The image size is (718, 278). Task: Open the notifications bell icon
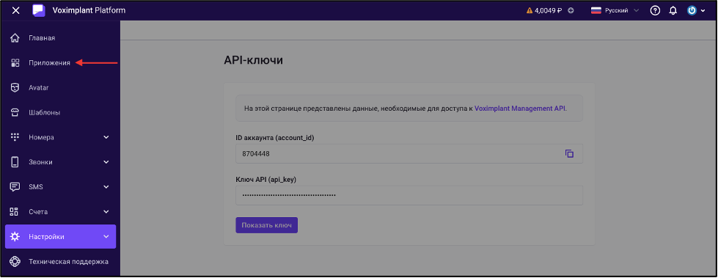click(673, 10)
